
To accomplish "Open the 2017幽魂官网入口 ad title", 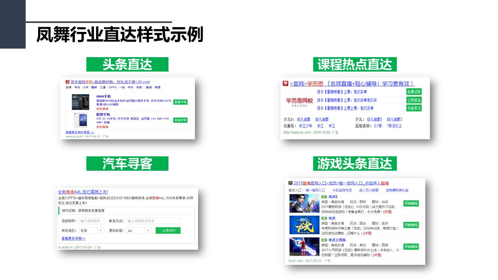I will [x=341, y=183].
